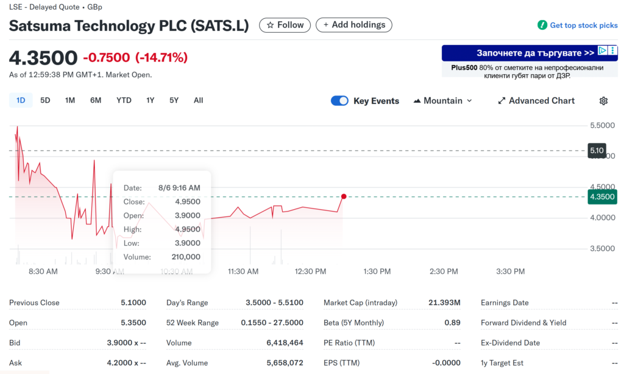Click the green top stock picks icon
The width and height of the screenshot is (624, 374).
pyautogui.click(x=541, y=25)
